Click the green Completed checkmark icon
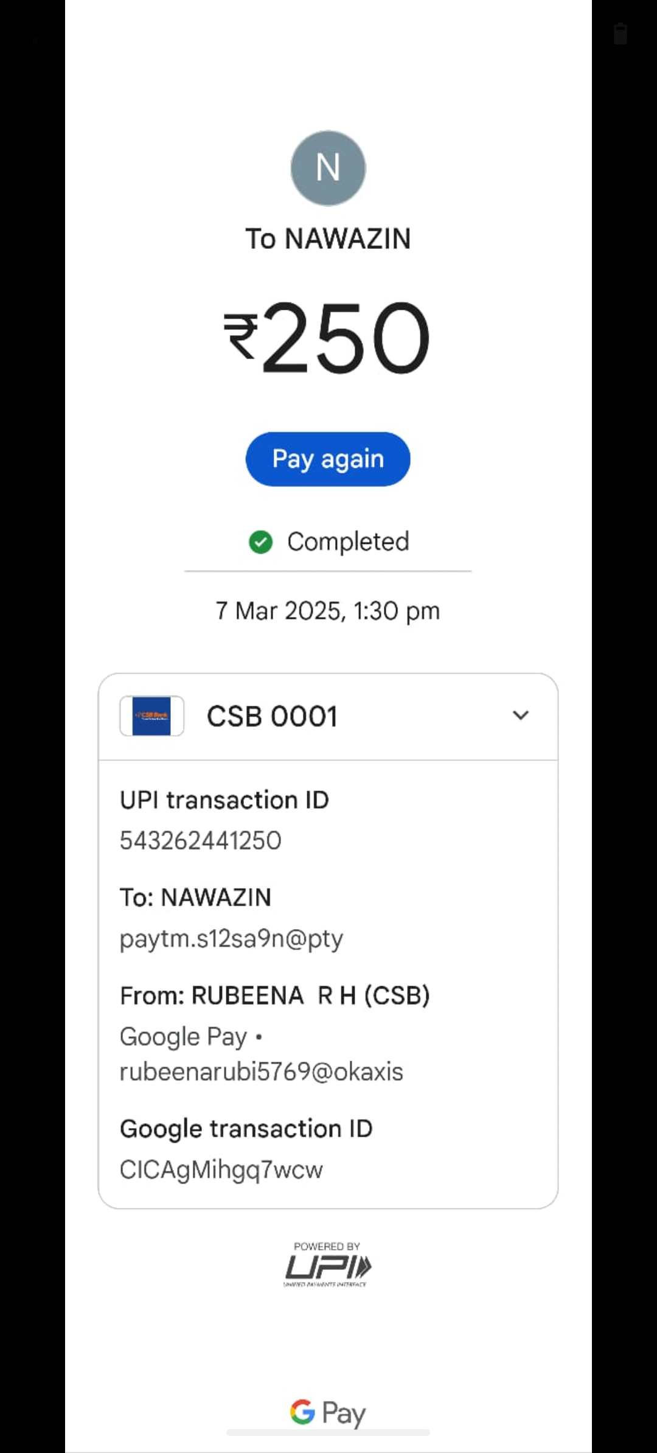This screenshot has width=657, height=1453. [x=260, y=542]
